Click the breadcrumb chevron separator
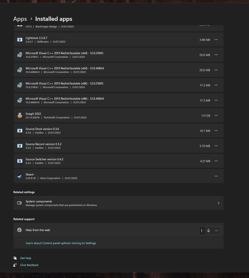The width and height of the screenshot is (249, 278). click(x=31, y=19)
